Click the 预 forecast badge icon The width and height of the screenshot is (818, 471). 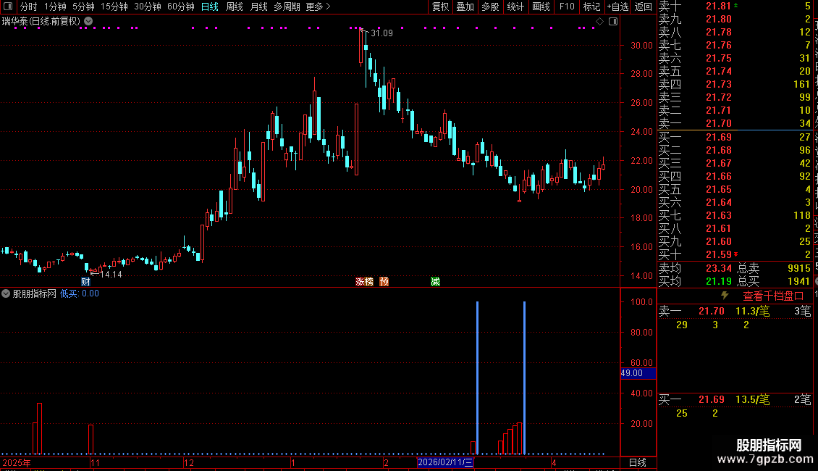pyautogui.click(x=384, y=281)
